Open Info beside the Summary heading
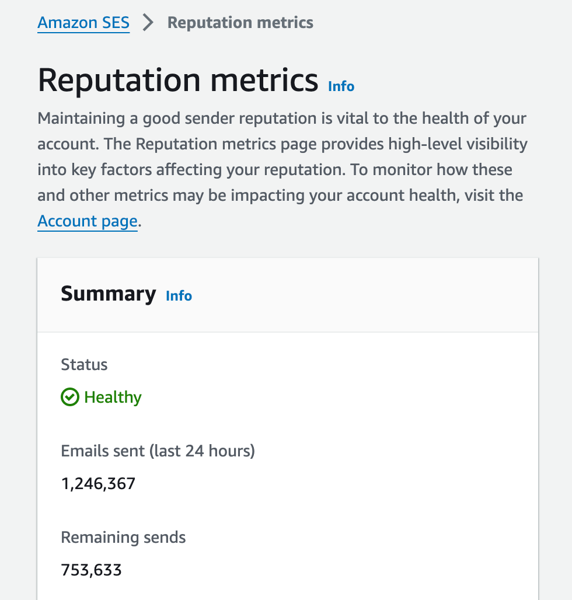This screenshot has height=600, width=572. 179,296
